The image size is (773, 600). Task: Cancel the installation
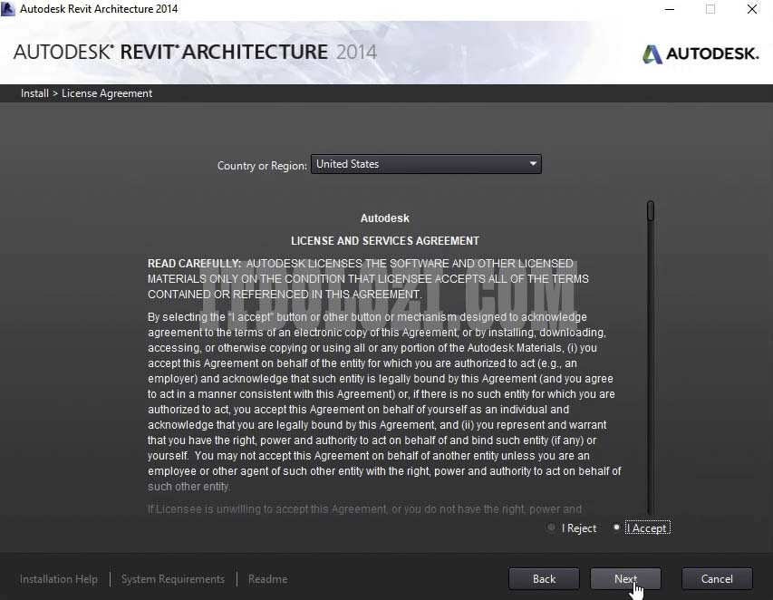coord(717,579)
